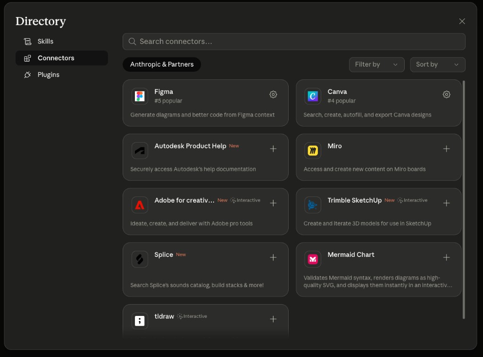Click 'Access and create new content on Miro boards'
The image size is (483, 357).
[365, 169]
